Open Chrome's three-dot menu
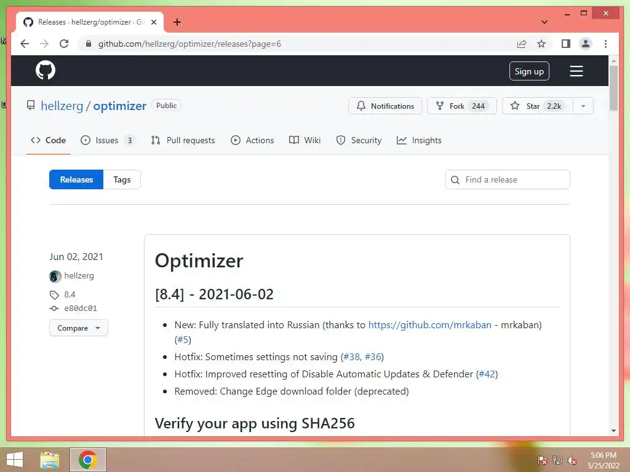The image size is (630, 472). coord(605,44)
